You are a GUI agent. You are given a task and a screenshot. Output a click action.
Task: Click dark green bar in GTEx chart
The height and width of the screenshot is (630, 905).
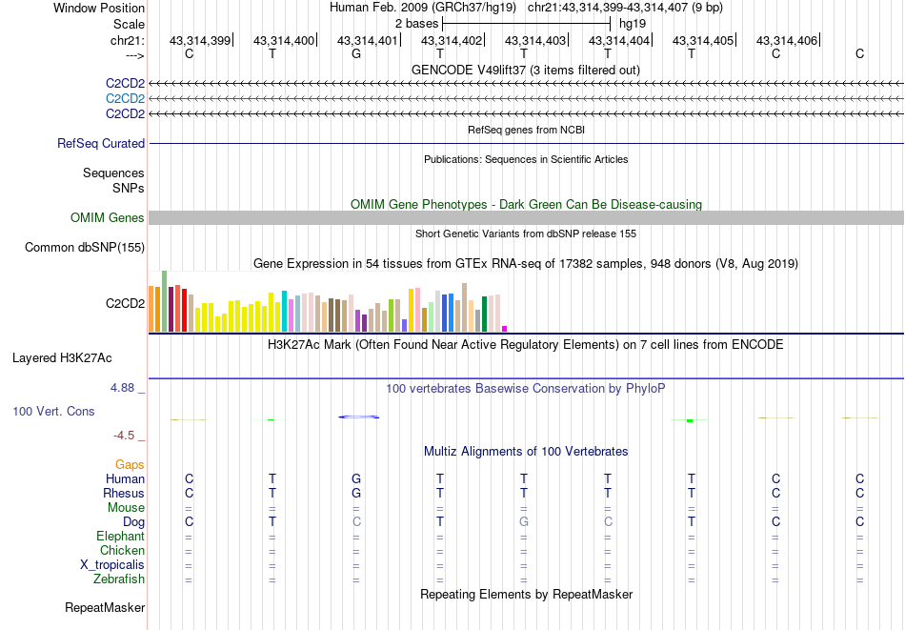tap(485, 315)
